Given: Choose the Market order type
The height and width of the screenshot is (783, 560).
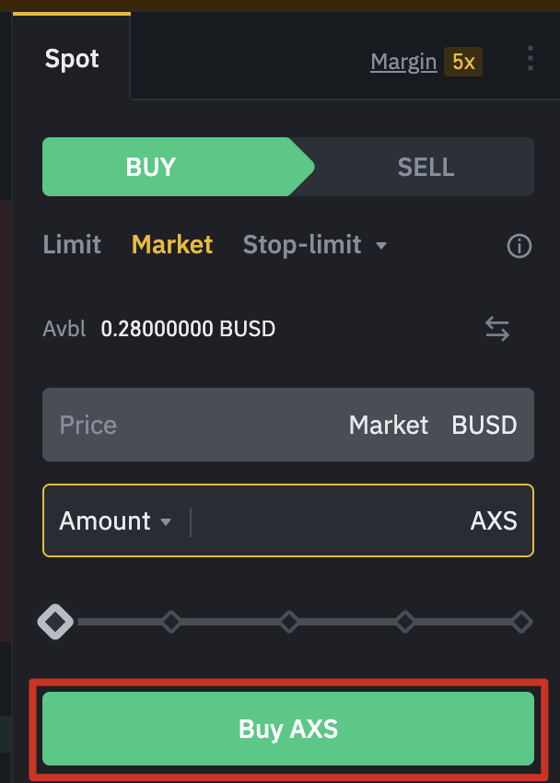Looking at the screenshot, I should 172,244.
